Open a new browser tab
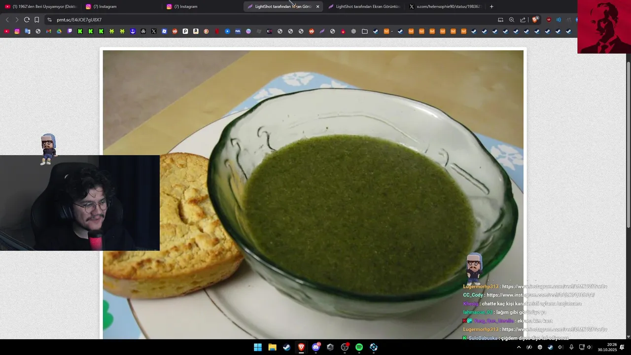Viewport: 631px width, 355px height. coord(491,6)
